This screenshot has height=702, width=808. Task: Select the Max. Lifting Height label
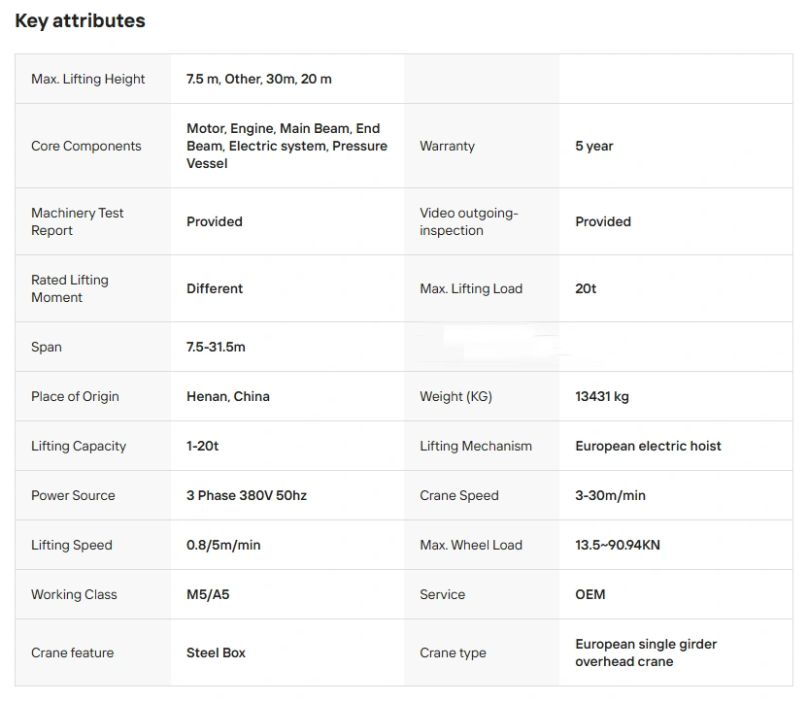click(x=88, y=80)
